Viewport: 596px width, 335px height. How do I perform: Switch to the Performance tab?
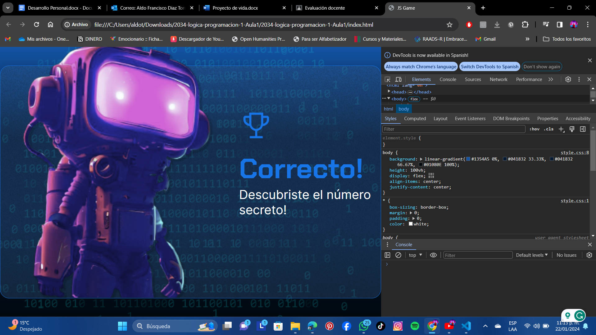pyautogui.click(x=529, y=79)
